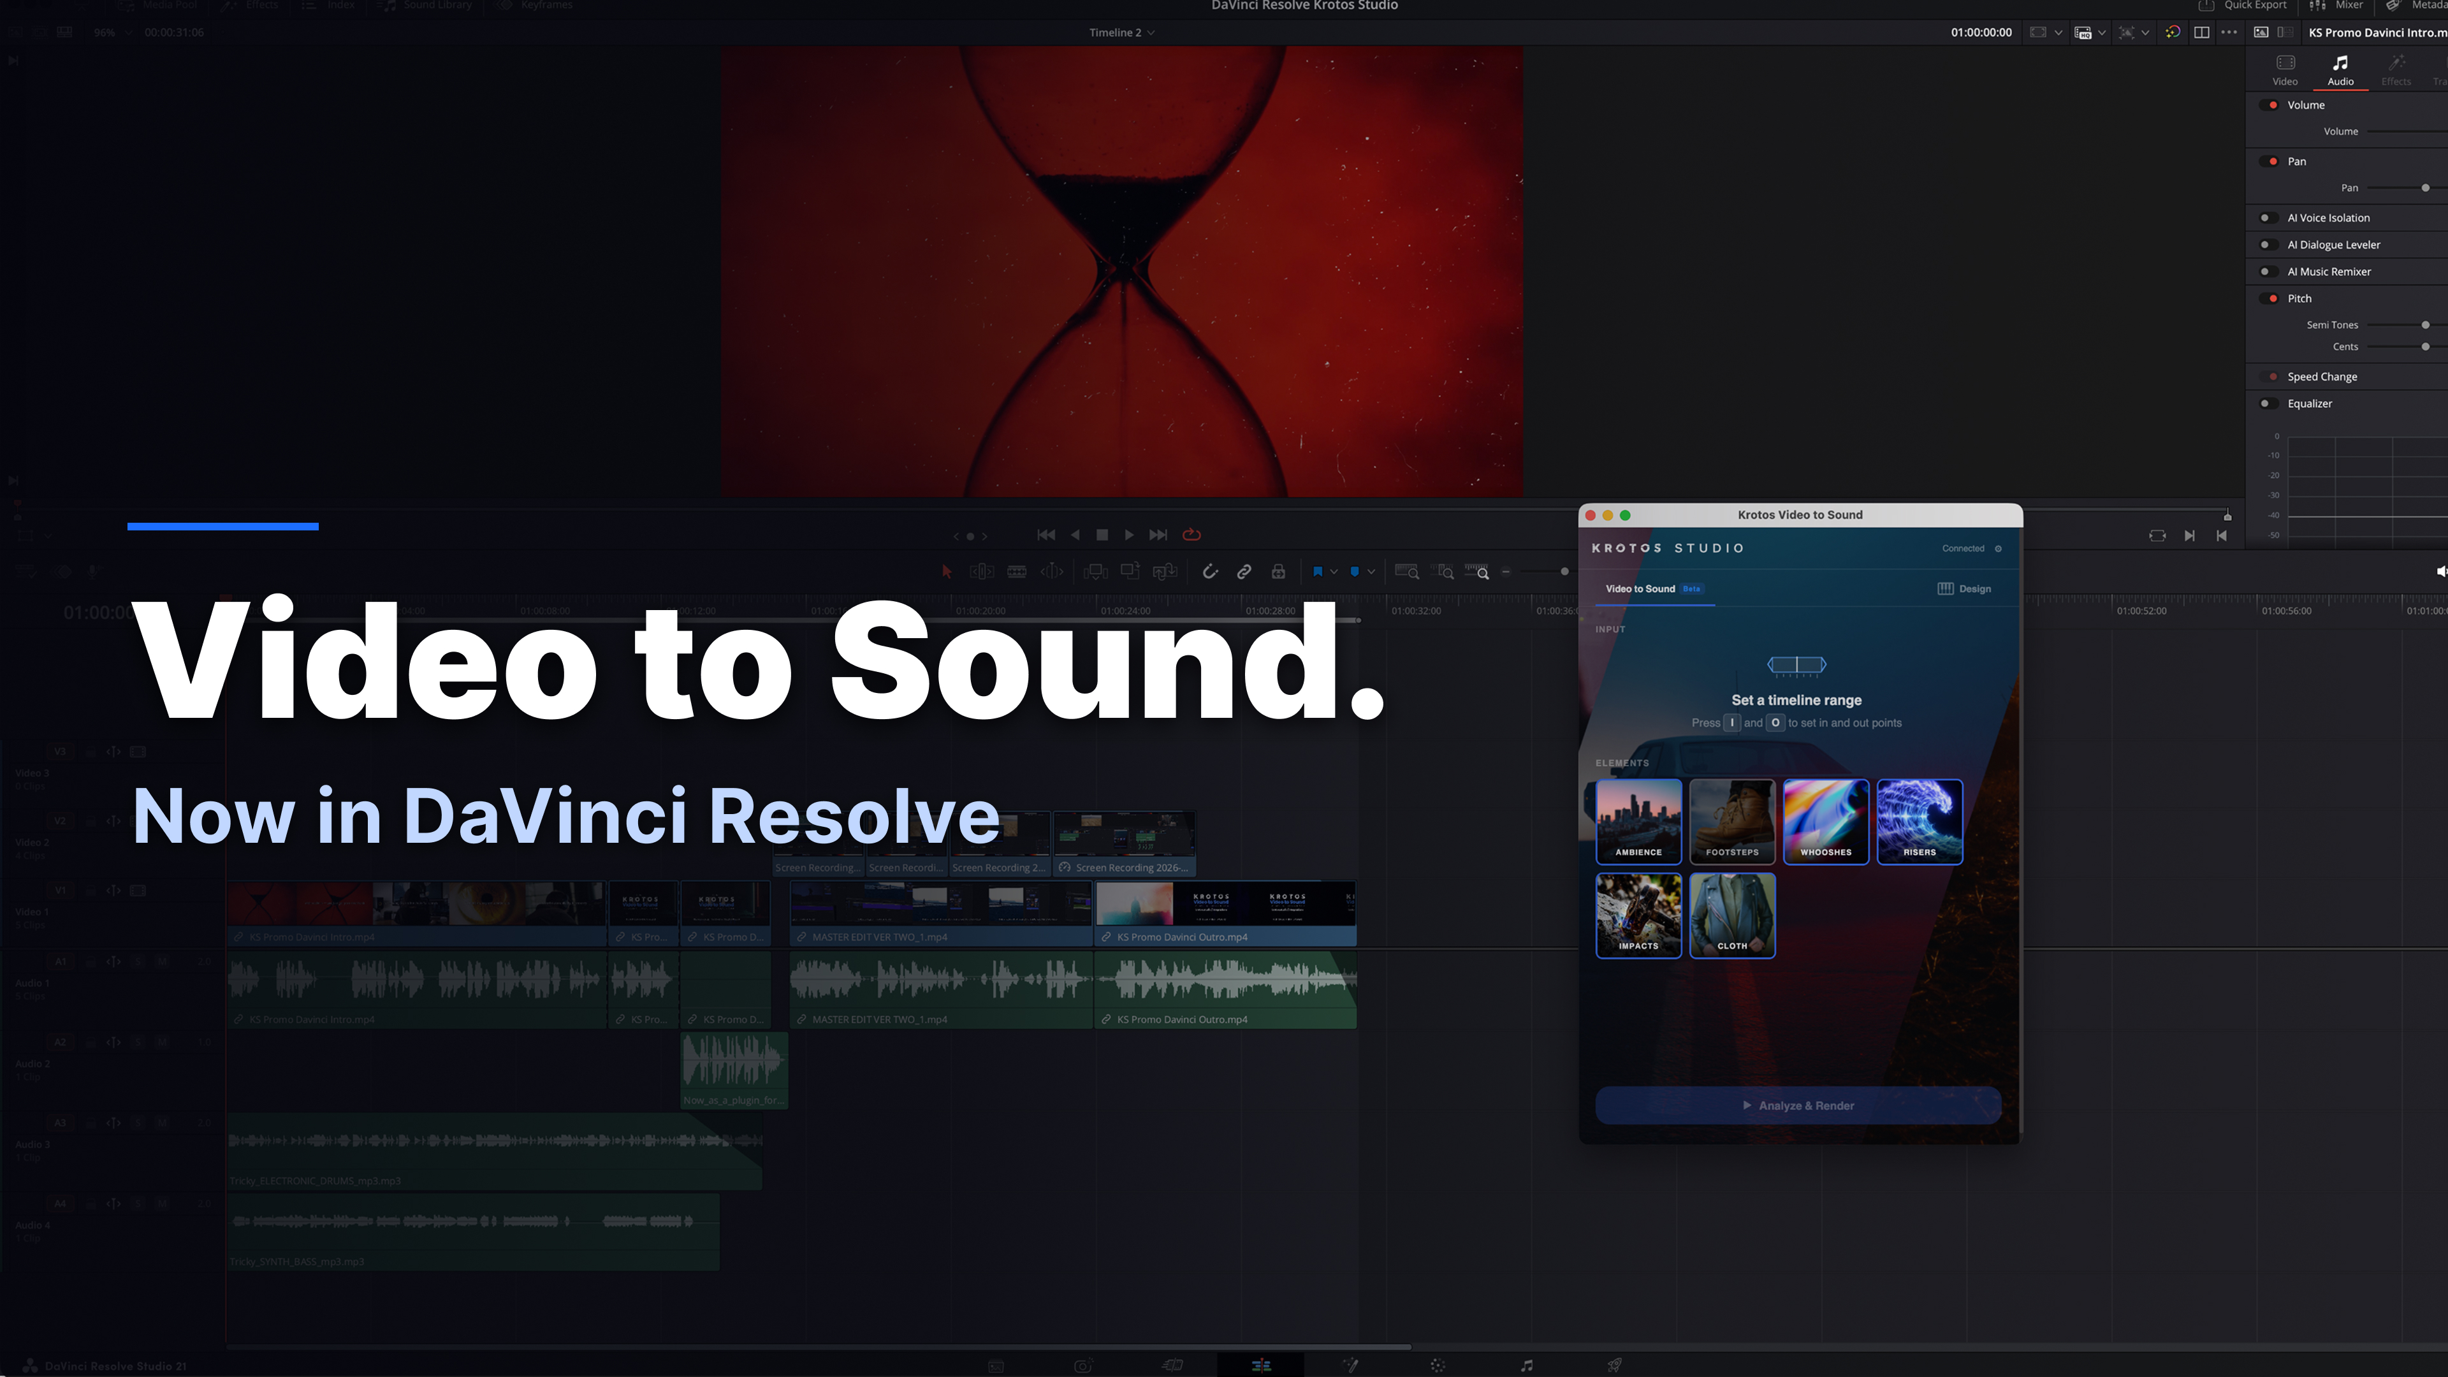Click the Analyze & Render button
The image size is (2448, 1377).
[x=1798, y=1105]
